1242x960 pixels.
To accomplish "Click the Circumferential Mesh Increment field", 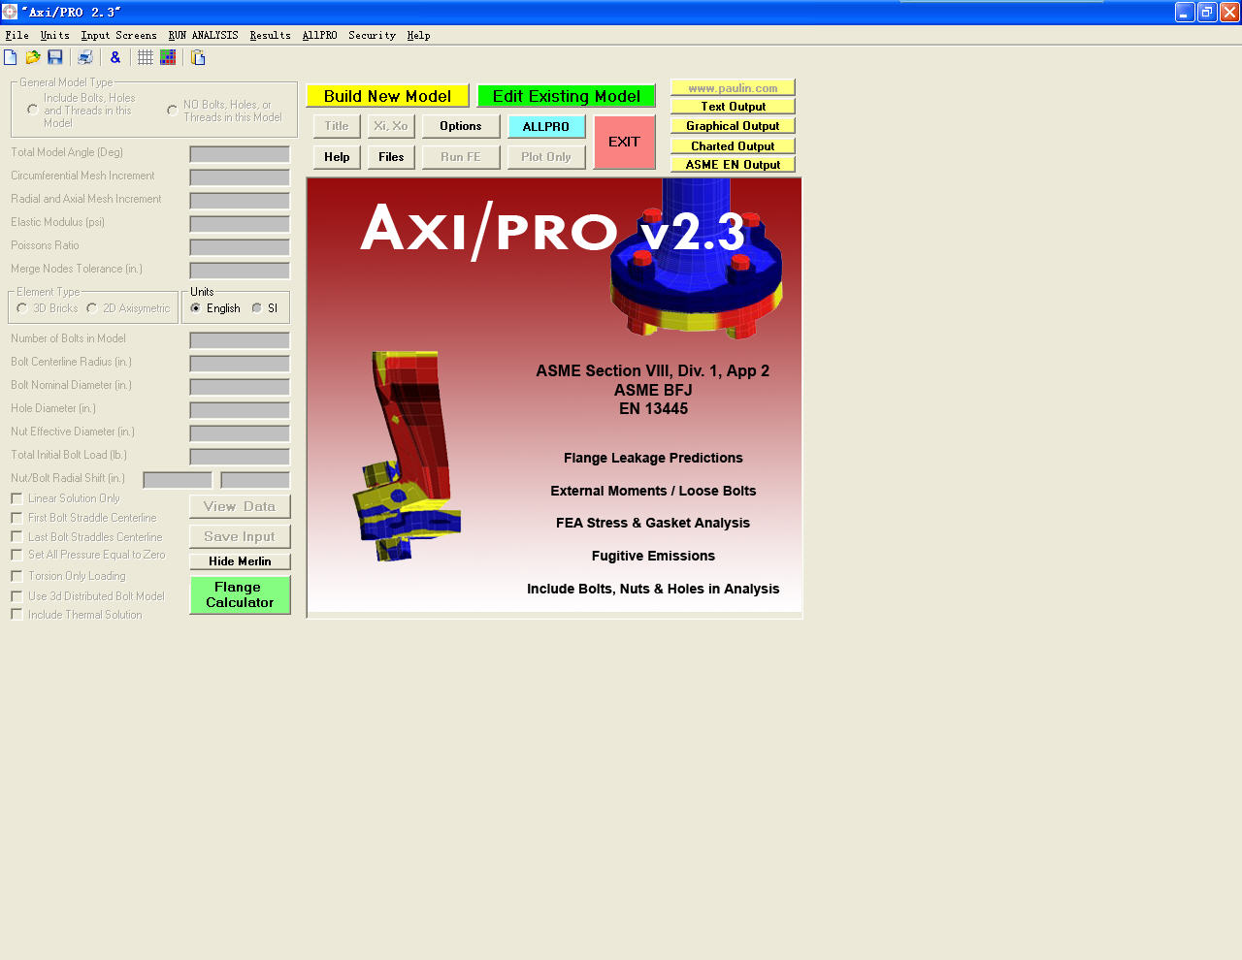I will pos(240,177).
